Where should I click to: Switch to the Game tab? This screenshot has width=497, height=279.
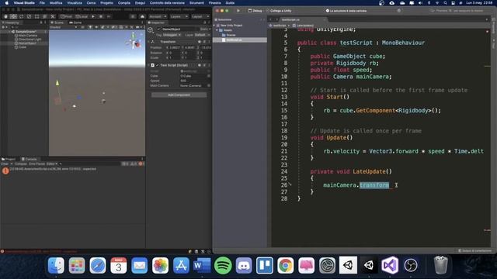[75, 22]
